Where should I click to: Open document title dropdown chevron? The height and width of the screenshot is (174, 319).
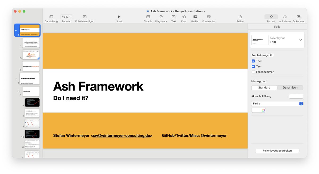[204, 11]
